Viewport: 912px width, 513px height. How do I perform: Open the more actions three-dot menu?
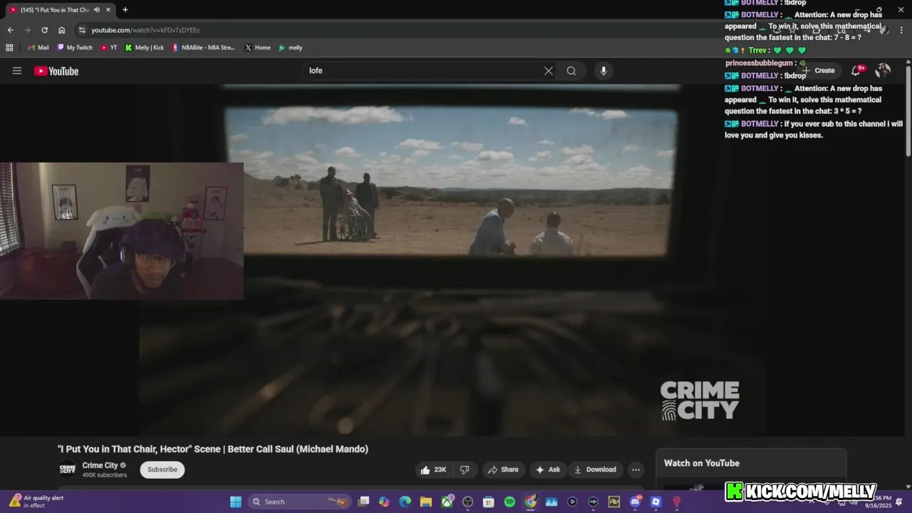(636, 470)
